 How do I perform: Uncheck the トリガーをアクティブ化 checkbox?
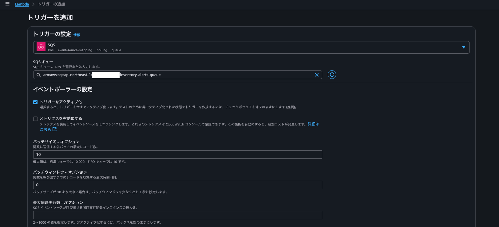(35, 102)
